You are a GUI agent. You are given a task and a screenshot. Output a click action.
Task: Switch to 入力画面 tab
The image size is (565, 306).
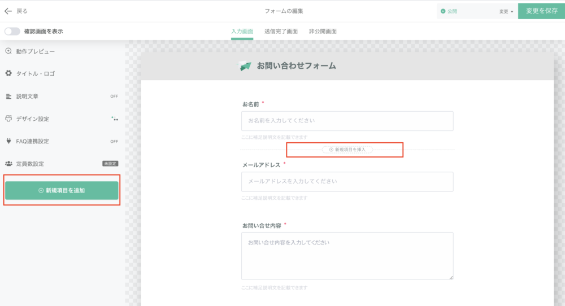(242, 31)
